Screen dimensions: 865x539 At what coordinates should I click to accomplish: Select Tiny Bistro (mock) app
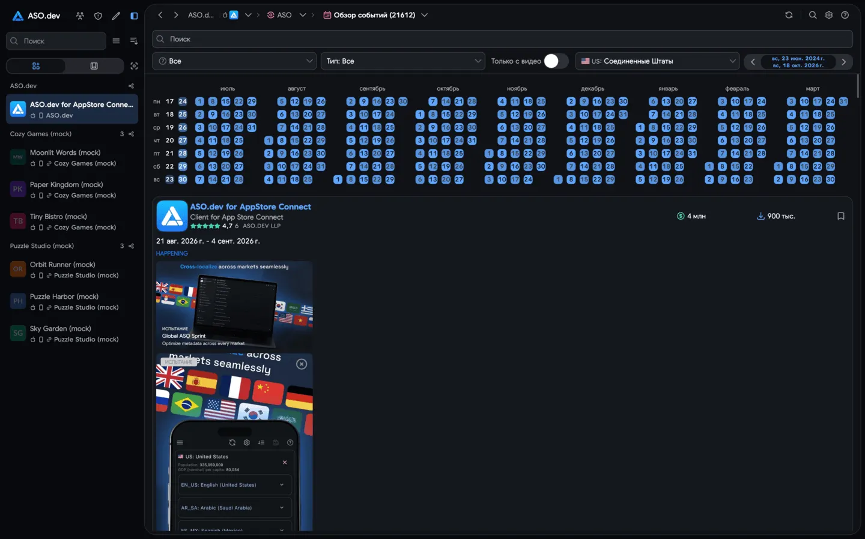pyautogui.click(x=72, y=221)
